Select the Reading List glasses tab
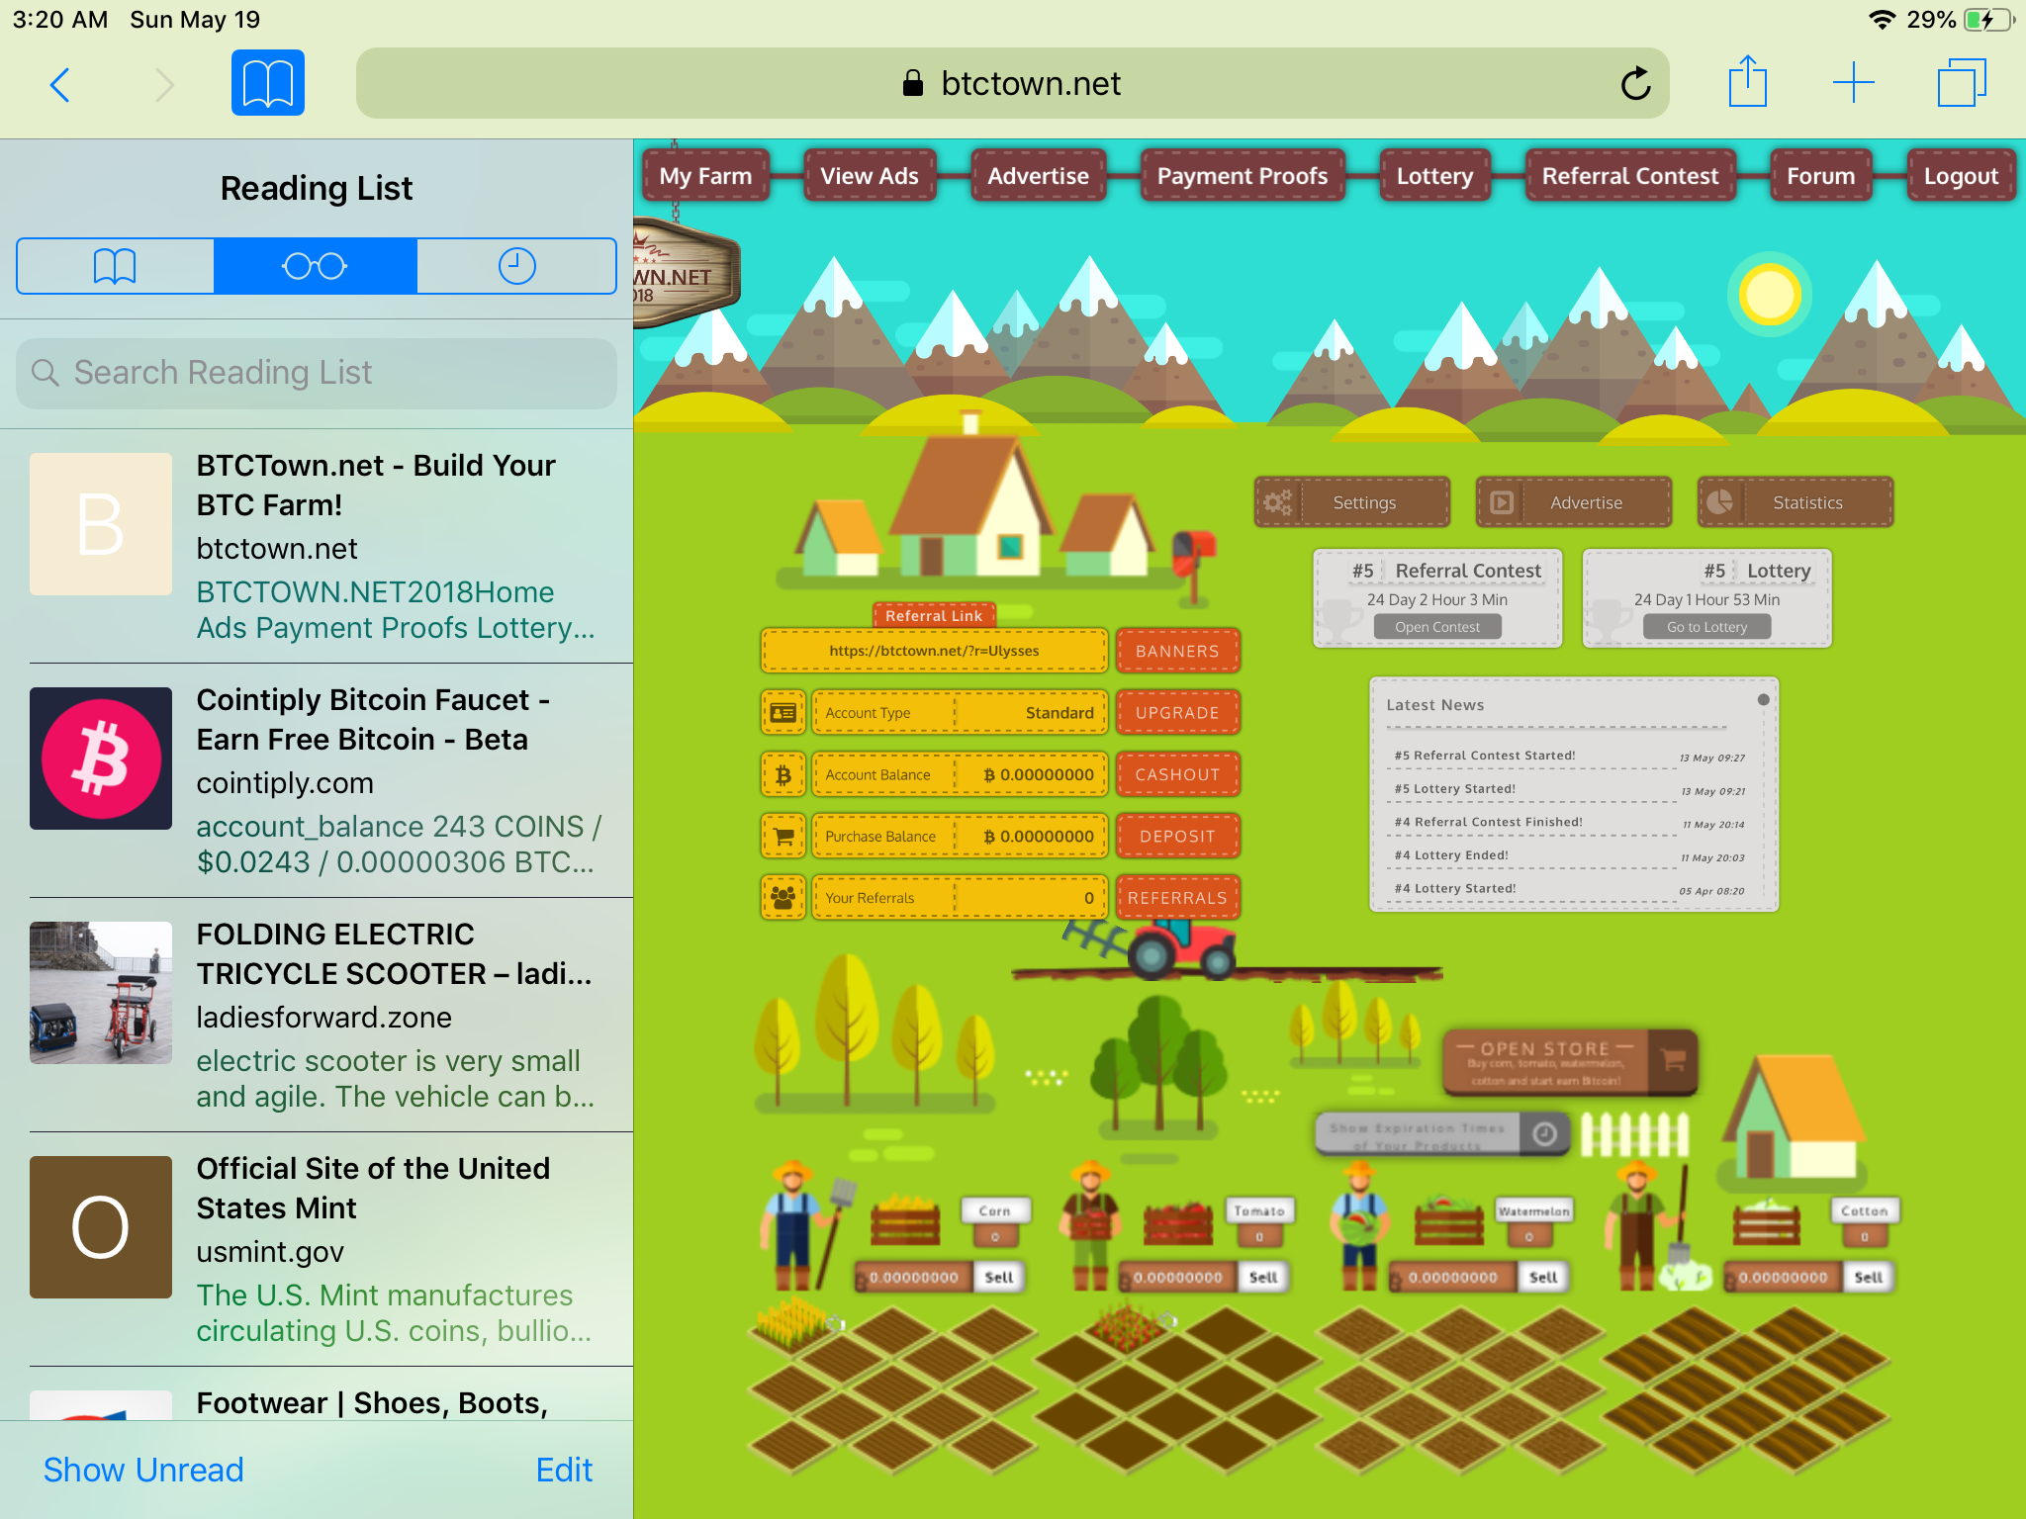The image size is (2026, 1519). click(315, 266)
